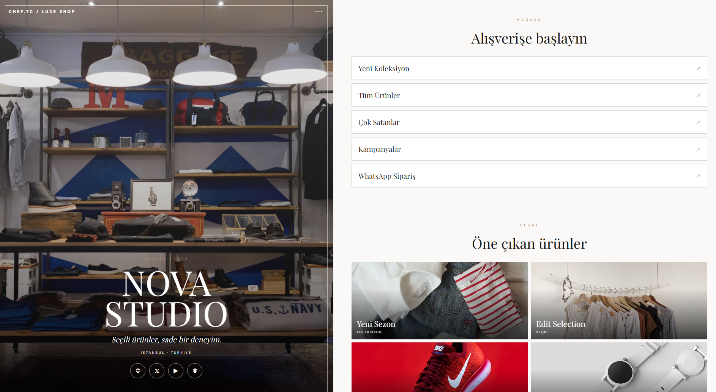Open the three-dot menu in header

(319, 12)
